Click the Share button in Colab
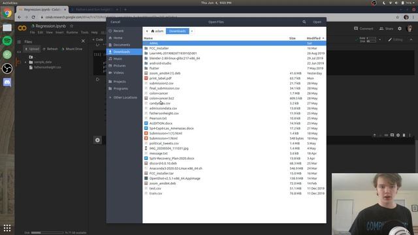Viewport: 418px width, 235px height. 386,29
